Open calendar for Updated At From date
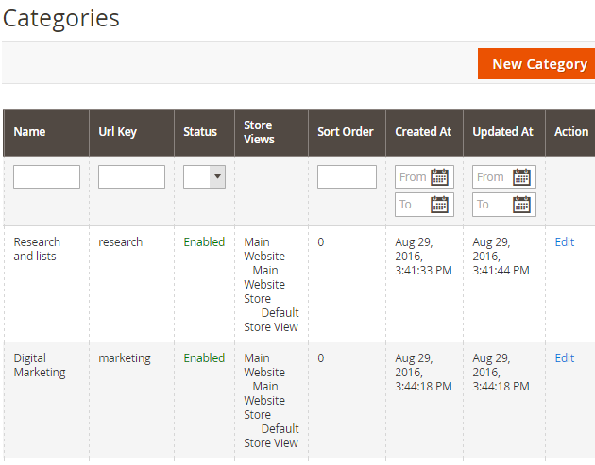Screen dimensions: 595x465 click(x=521, y=177)
